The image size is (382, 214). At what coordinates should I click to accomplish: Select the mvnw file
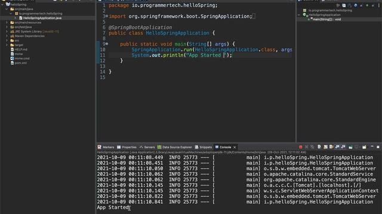click(x=19, y=54)
